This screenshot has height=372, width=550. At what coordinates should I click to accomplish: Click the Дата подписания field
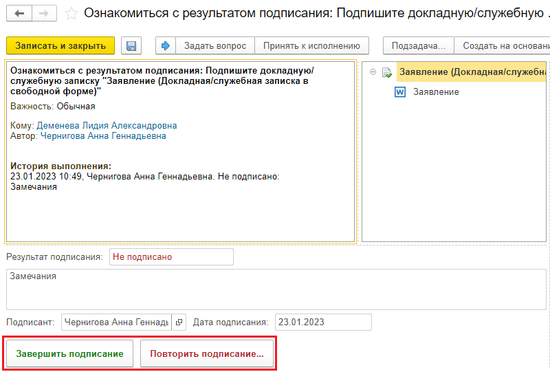coord(322,322)
